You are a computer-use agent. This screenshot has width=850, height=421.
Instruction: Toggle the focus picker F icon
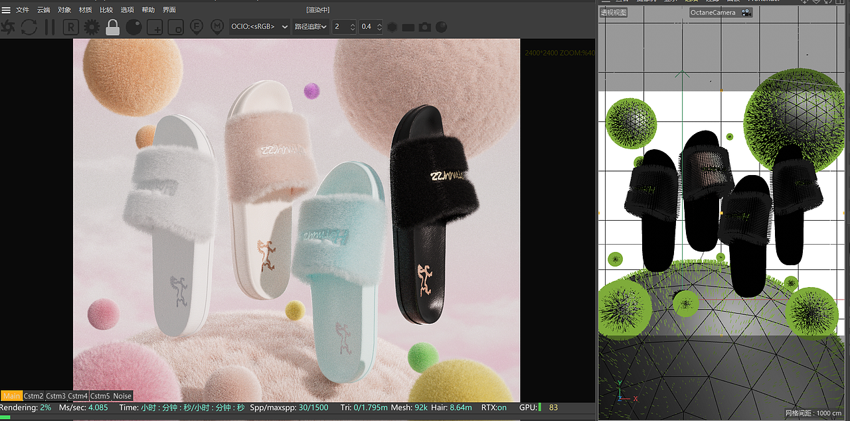pos(197,27)
